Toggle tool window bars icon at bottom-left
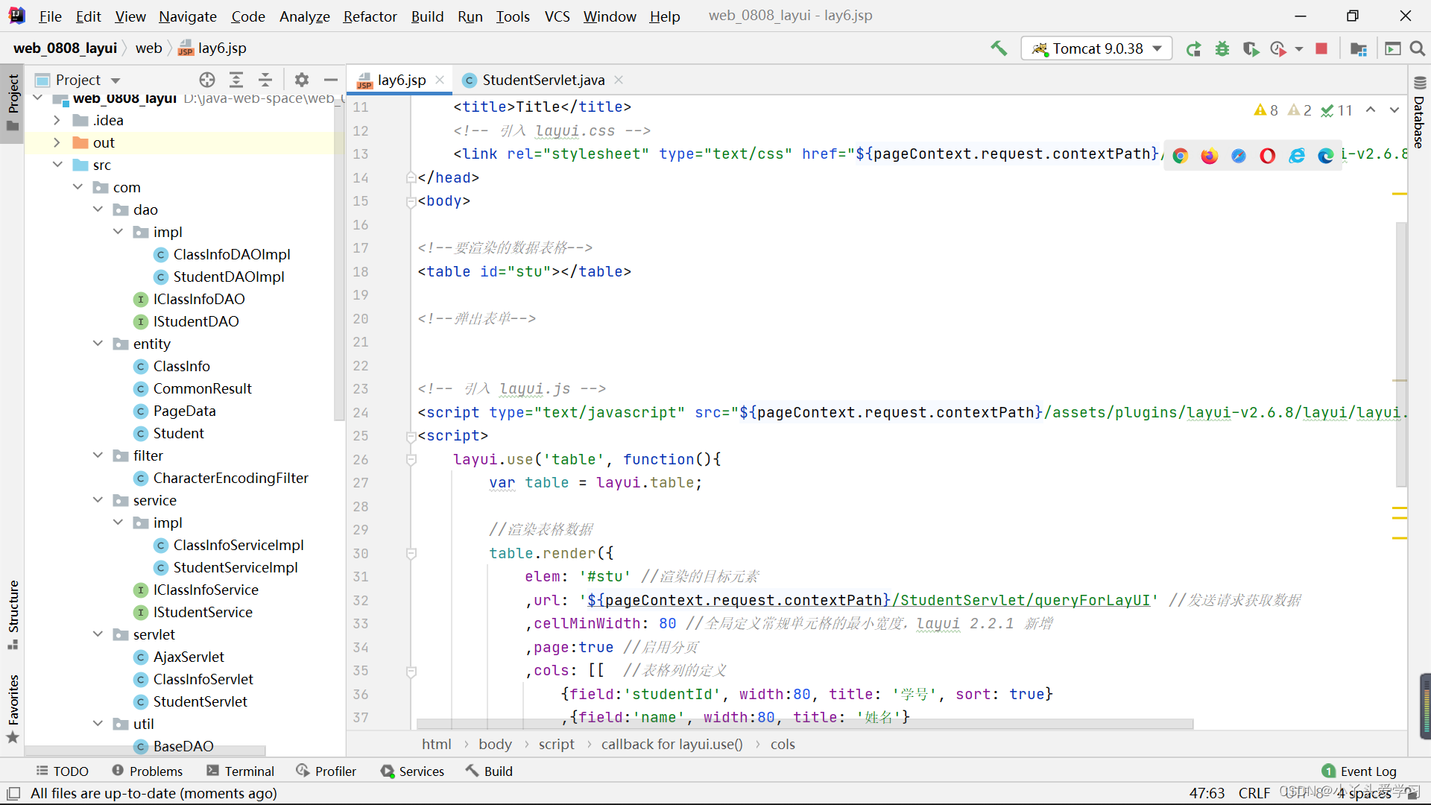This screenshot has height=805, width=1431. (x=13, y=793)
